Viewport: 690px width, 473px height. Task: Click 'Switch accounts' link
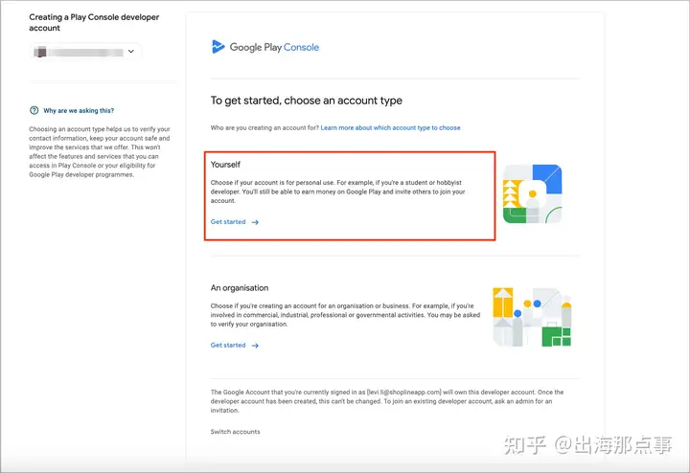(x=235, y=432)
